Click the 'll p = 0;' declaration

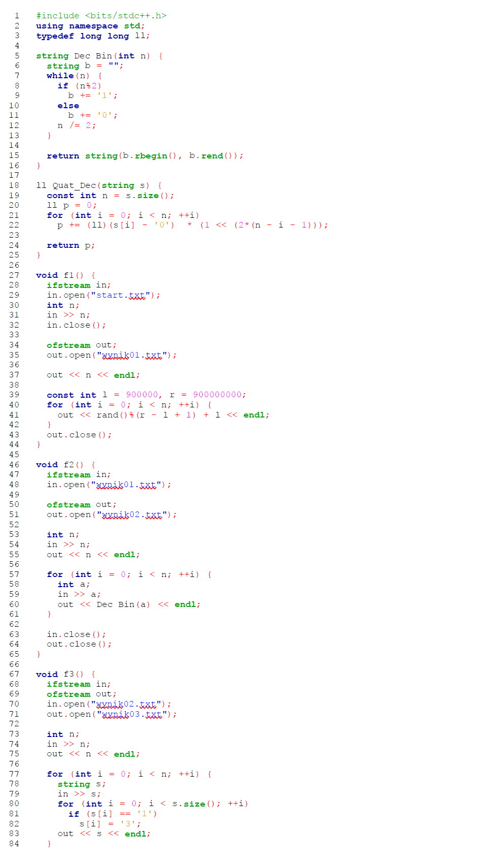coord(71,205)
